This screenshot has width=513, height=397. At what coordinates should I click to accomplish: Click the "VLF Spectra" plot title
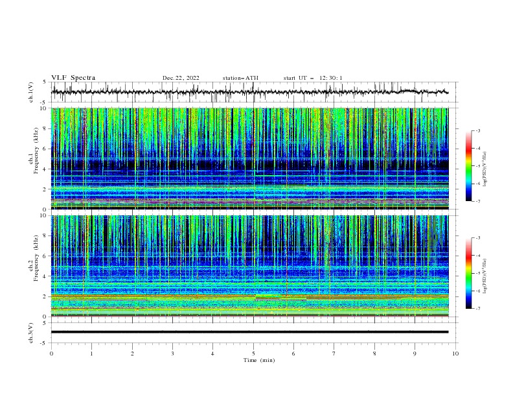[x=73, y=78]
